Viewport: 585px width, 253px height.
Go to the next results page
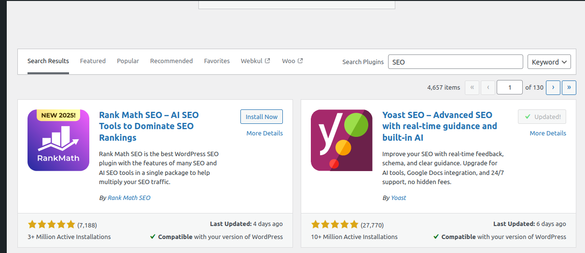(x=553, y=87)
